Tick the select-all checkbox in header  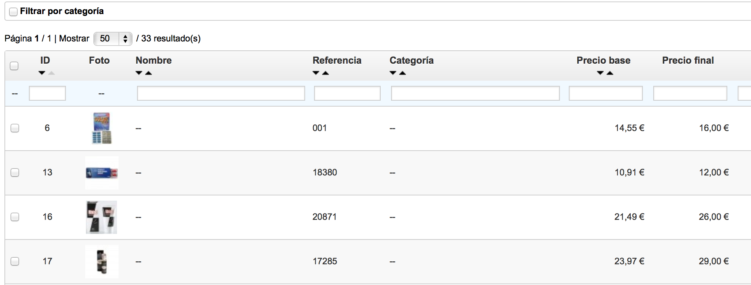(14, 66)
